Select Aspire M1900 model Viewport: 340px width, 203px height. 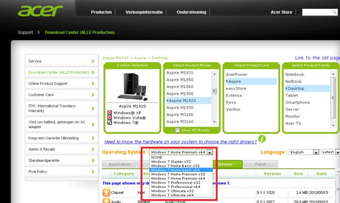point(180,94)
